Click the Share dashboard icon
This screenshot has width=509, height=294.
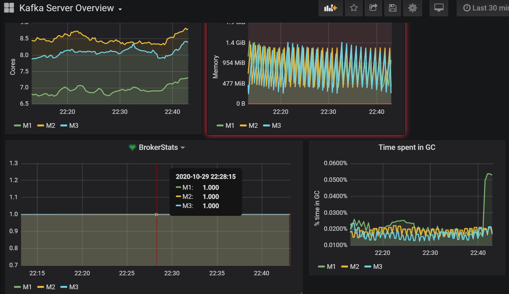pyautogui.click(x=373, y=8)
